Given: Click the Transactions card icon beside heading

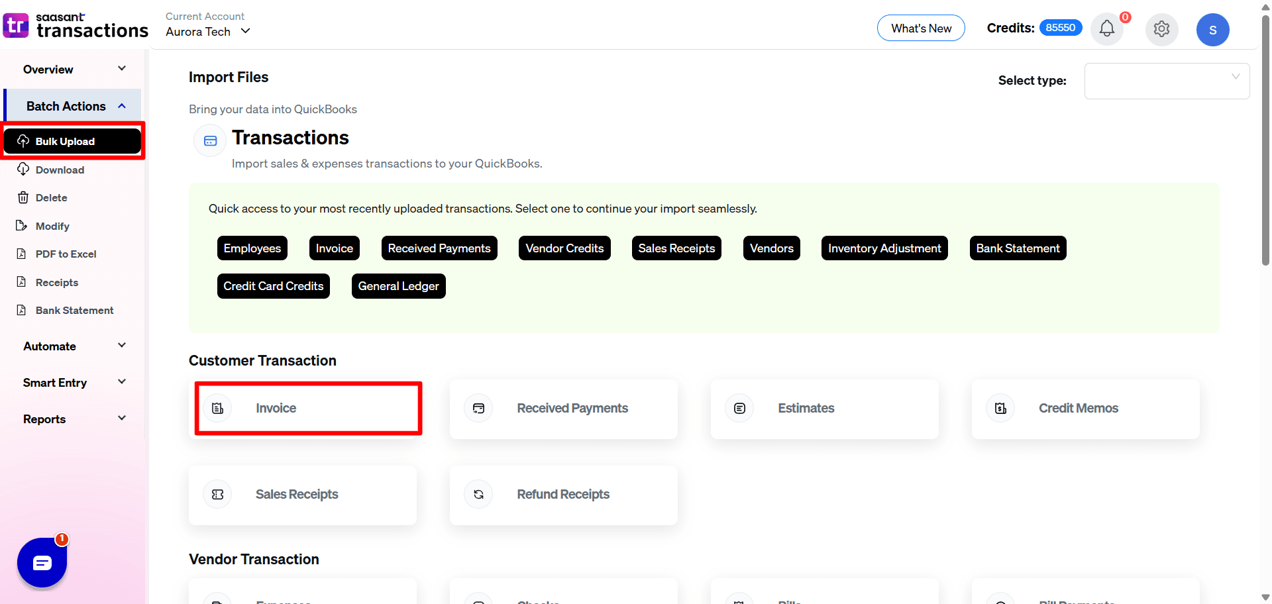Looking at the screenshot, I should [x=210, y=141].
